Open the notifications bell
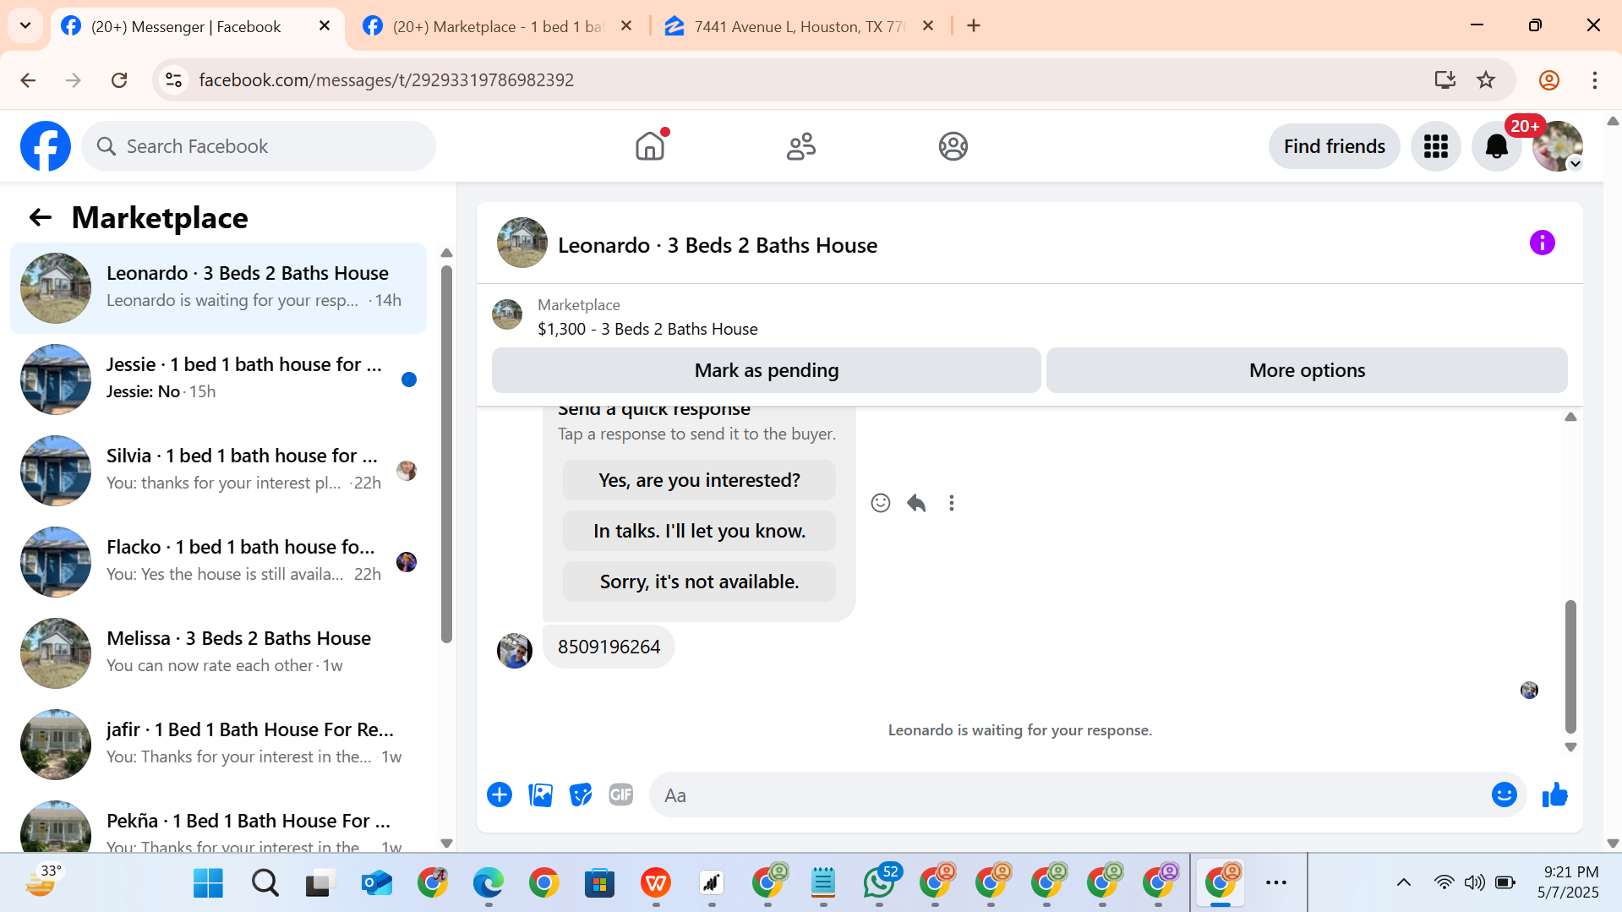Image resolution: width=1622 pixels, height=912 pixels. coord(1496,146)
